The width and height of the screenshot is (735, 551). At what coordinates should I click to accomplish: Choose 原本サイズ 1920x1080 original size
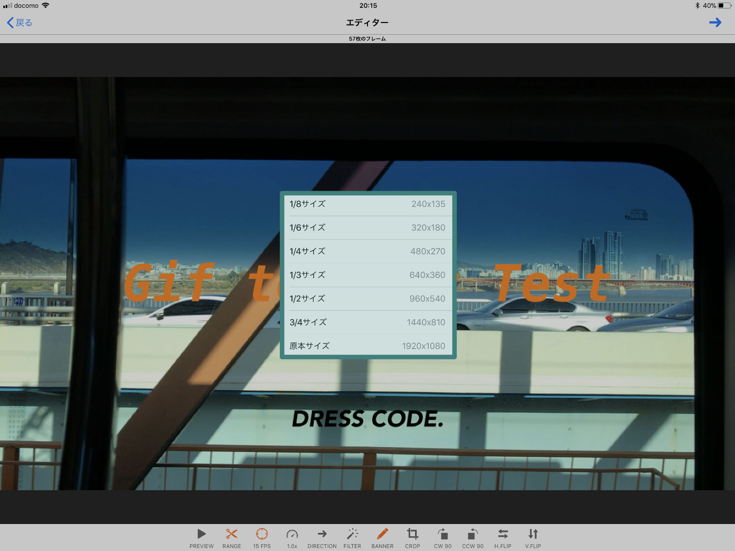click(x=367, y=346)
